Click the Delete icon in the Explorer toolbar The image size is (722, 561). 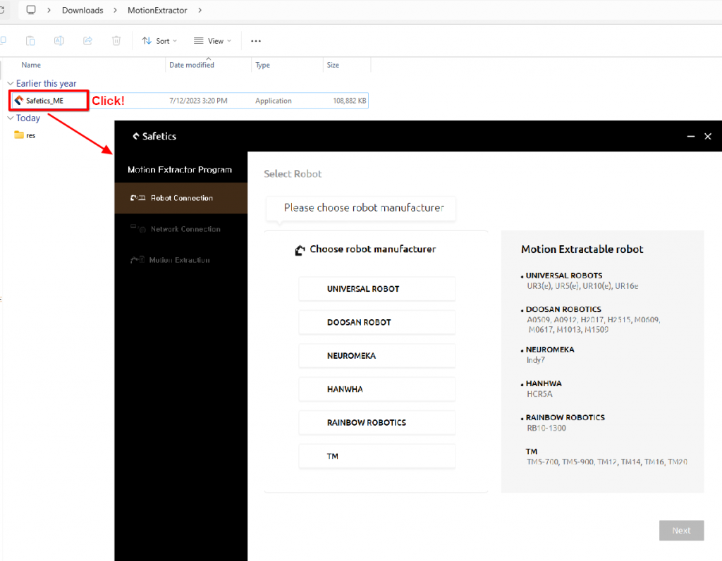point(116,40)
